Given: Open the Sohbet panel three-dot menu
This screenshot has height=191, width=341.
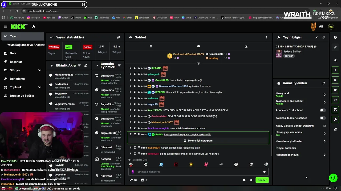Looking at the screenshot, I should (266, 37).
